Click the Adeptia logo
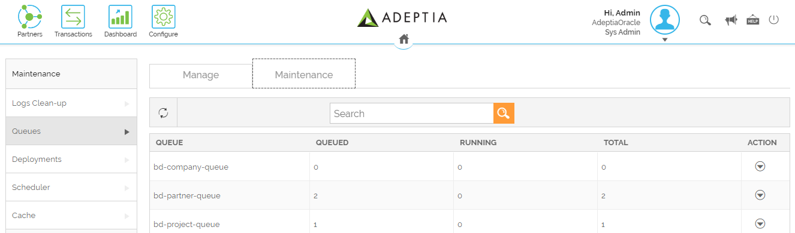The width and height of the screenshot is (795, 233). 402,17
